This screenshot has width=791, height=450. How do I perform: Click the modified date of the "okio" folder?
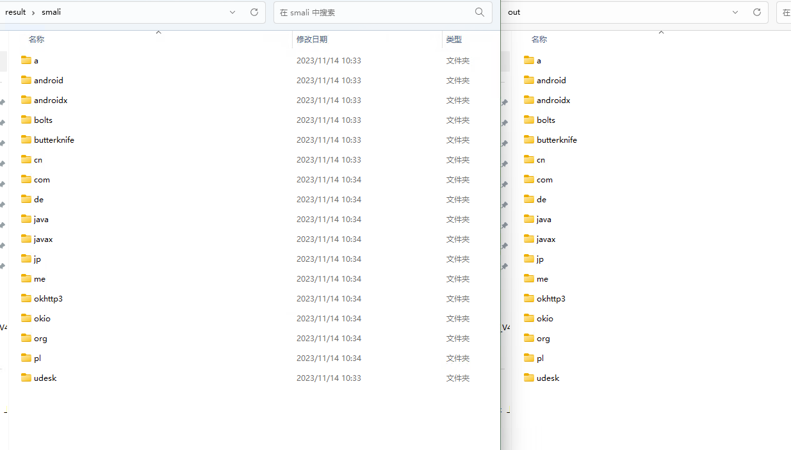(329, 319)
